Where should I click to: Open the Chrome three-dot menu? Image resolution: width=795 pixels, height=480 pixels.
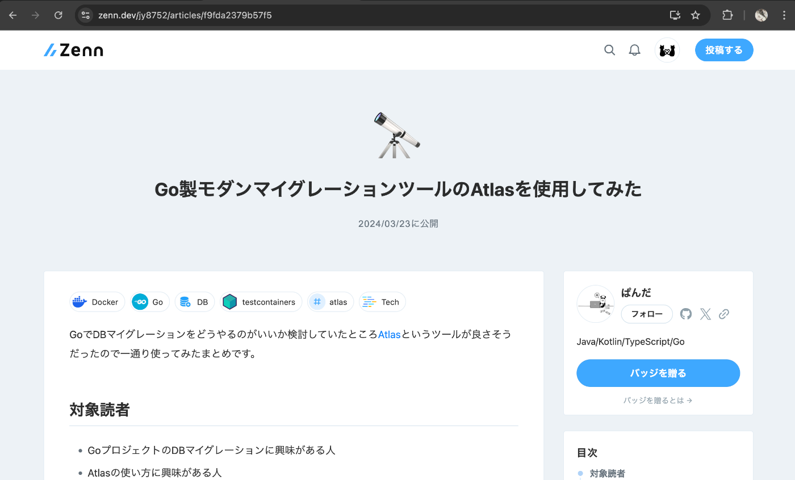[x=783, y=15]
